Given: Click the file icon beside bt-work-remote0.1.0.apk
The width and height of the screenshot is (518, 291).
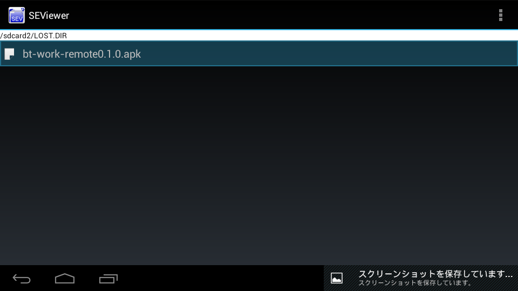Looking at the screenshot, I should coord(10,54).
